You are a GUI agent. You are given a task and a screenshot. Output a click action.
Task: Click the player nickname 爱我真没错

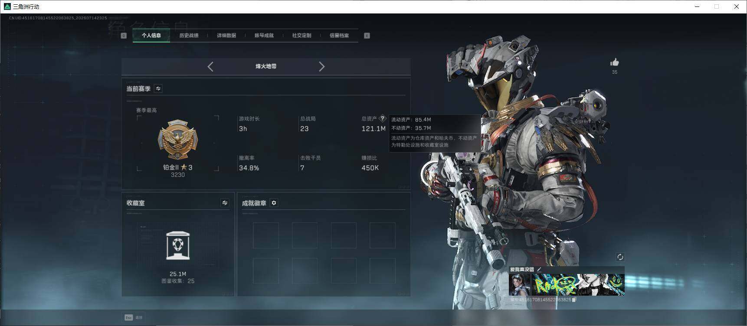522,269
